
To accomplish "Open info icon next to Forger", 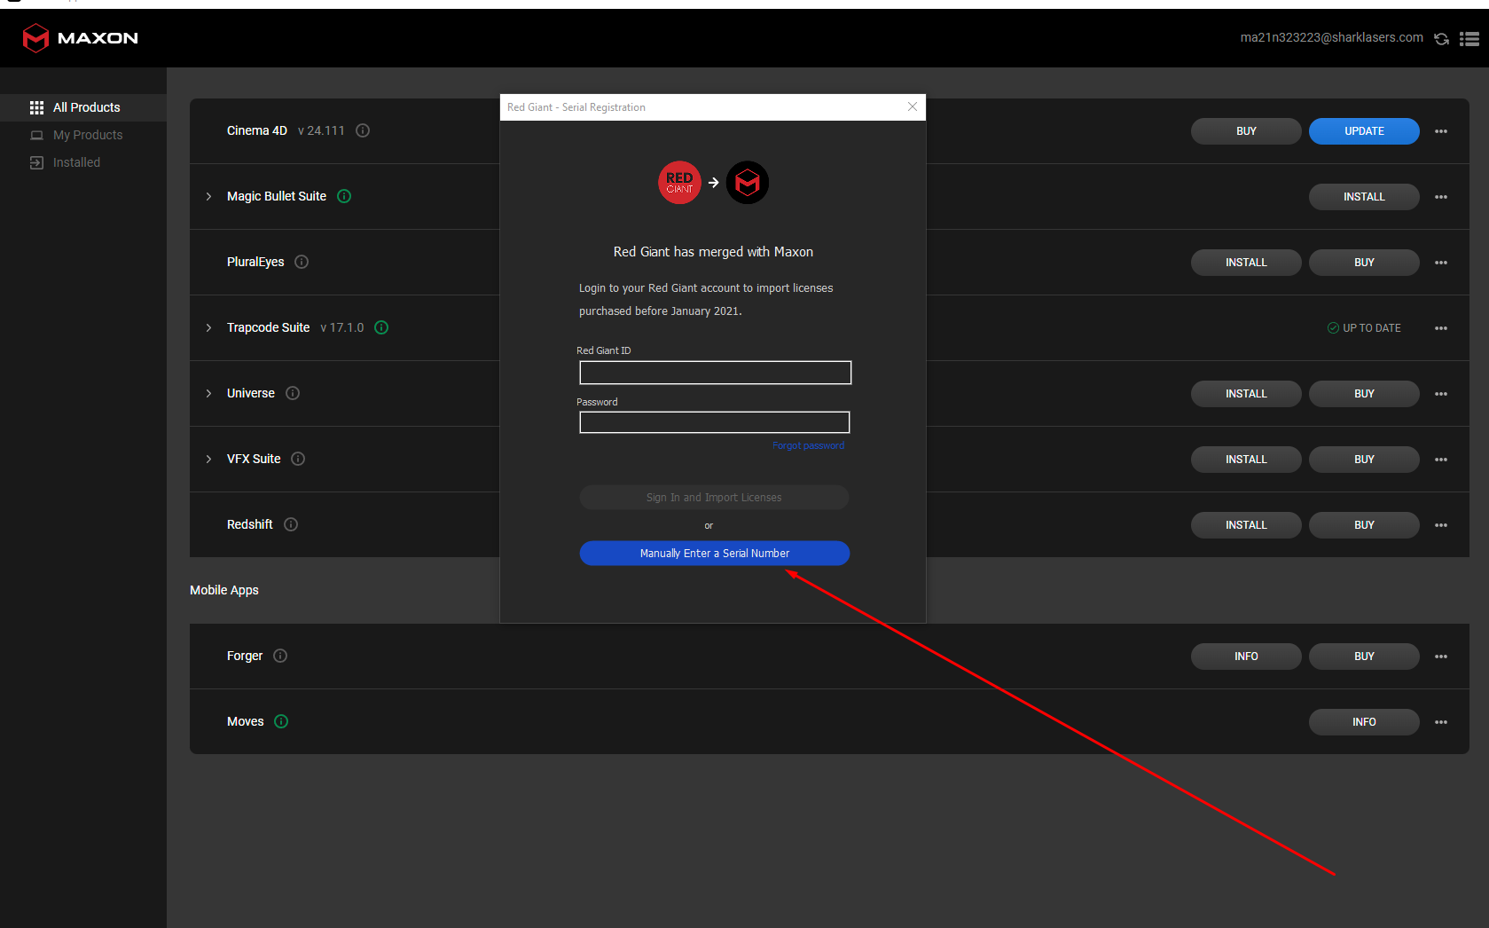I will click(280, 656).
